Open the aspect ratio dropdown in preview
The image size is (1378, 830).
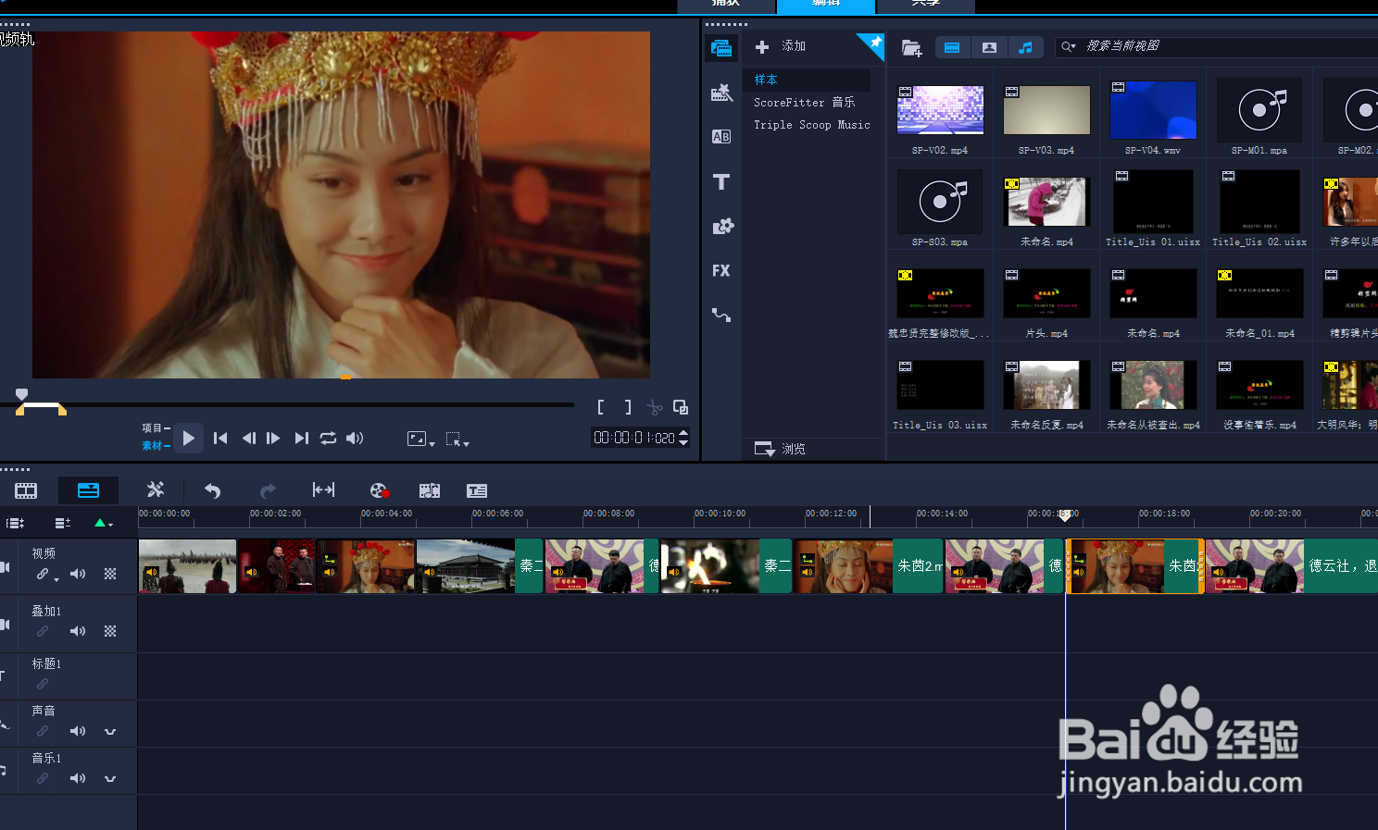tap(421, 439)
